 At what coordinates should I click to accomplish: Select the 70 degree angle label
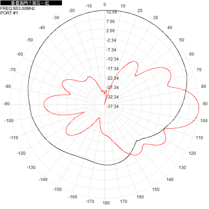click(199, 70)
